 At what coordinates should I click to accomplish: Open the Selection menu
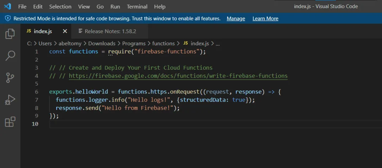60,7
